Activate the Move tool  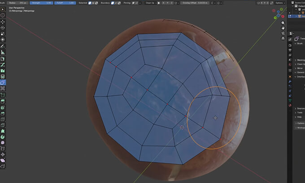[3, 21]
